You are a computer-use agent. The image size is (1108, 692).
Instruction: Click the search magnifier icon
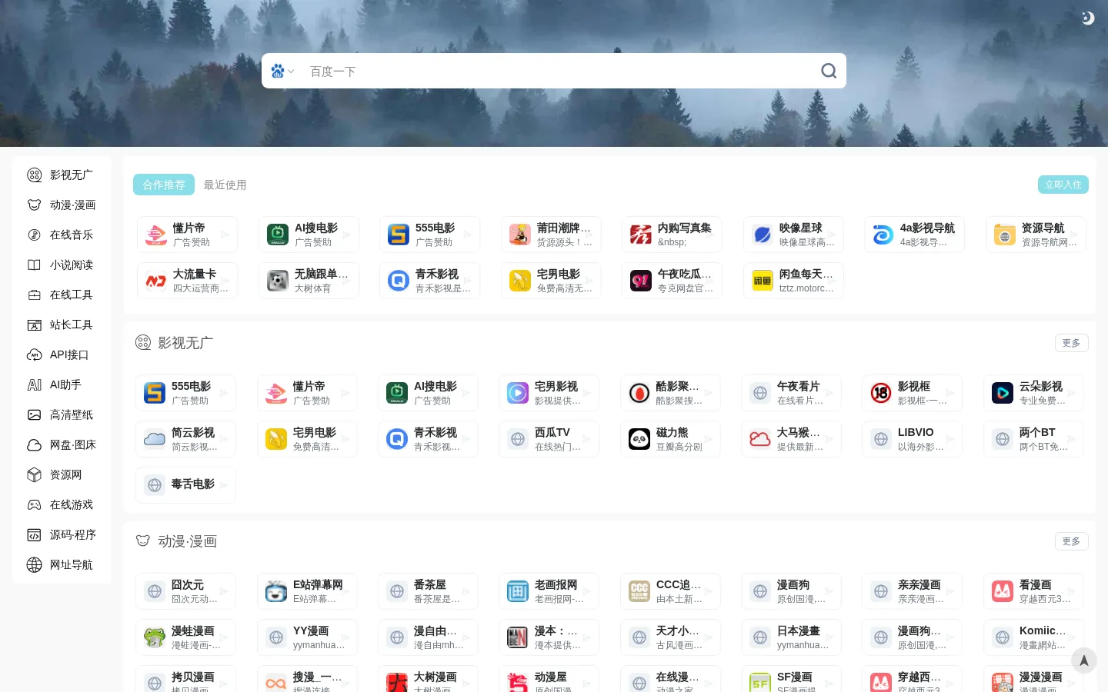coord(829,71)
